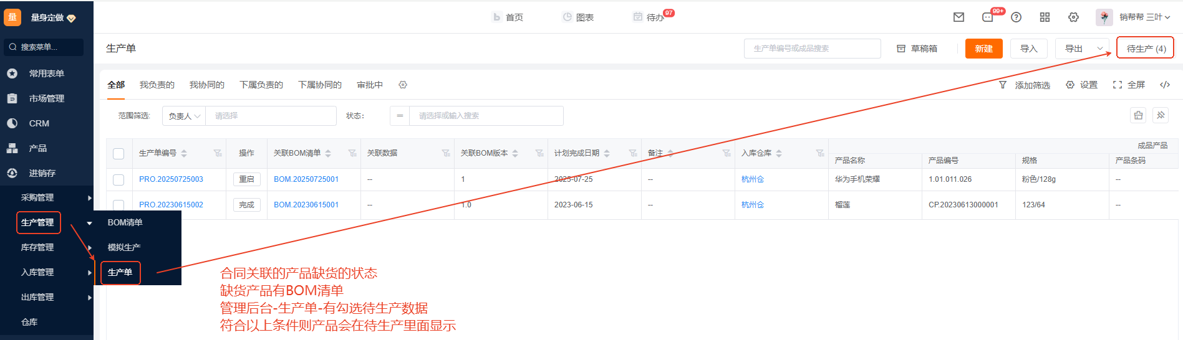Viewport: 1183px width, 340px height.
Task: Open the status operator dropdown showing equals sign
Action: point(400,116)
